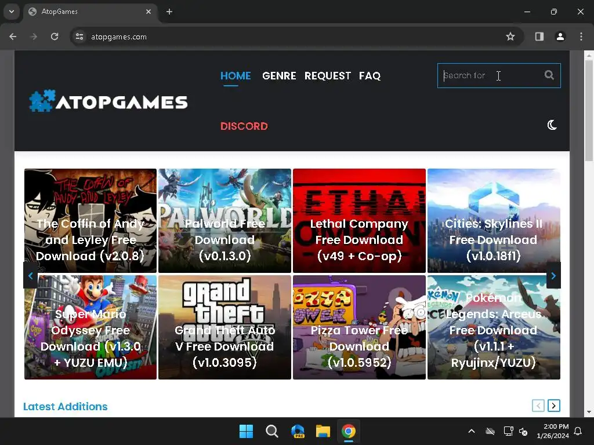Open network status tray icon
The image size is (594, 445).
(x=508, y=431)
